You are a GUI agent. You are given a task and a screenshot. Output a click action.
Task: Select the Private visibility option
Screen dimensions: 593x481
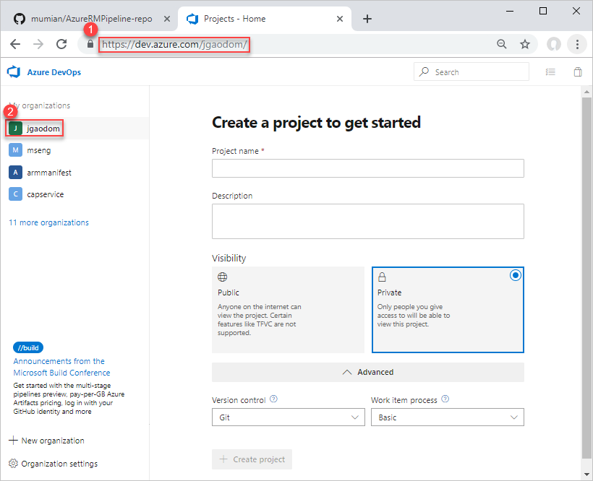[x=448, y=307]
